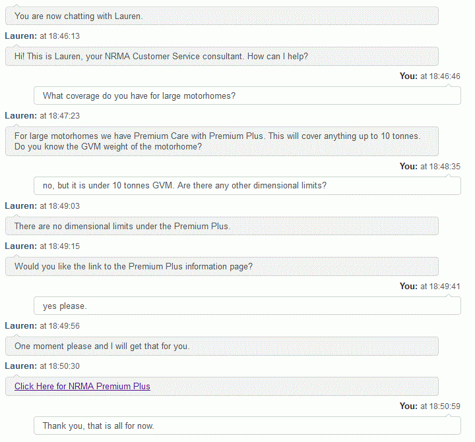Click the 'You' label at 18:50:59
Viewport: 475px width, 442px height.
(408, 406)
